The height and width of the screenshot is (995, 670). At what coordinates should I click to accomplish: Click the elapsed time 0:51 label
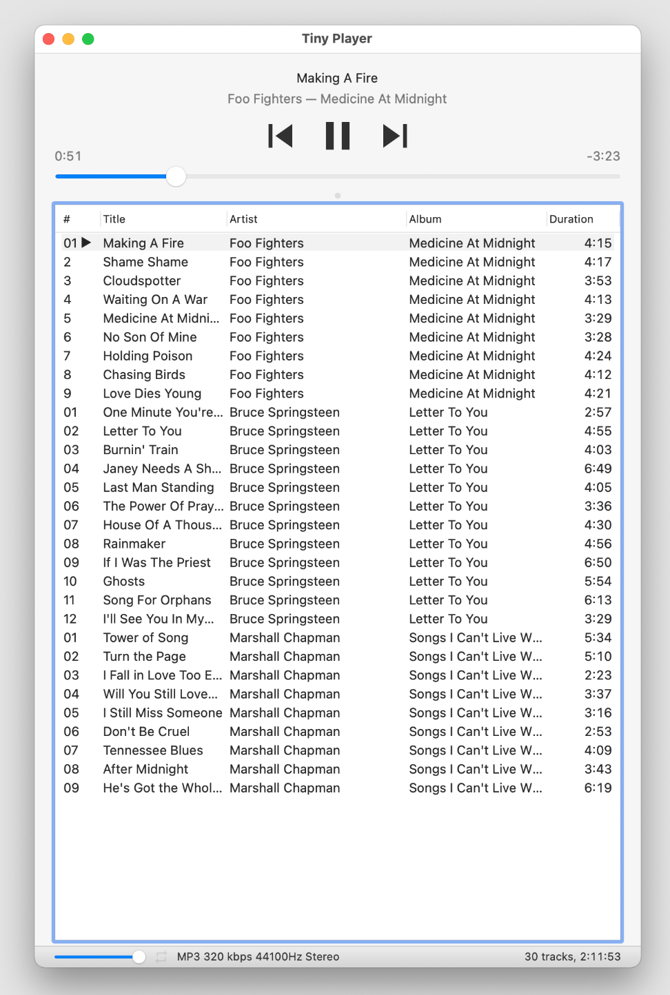tap(68, 156)
